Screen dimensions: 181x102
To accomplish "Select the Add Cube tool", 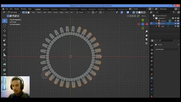I will (x=5, y=60).
